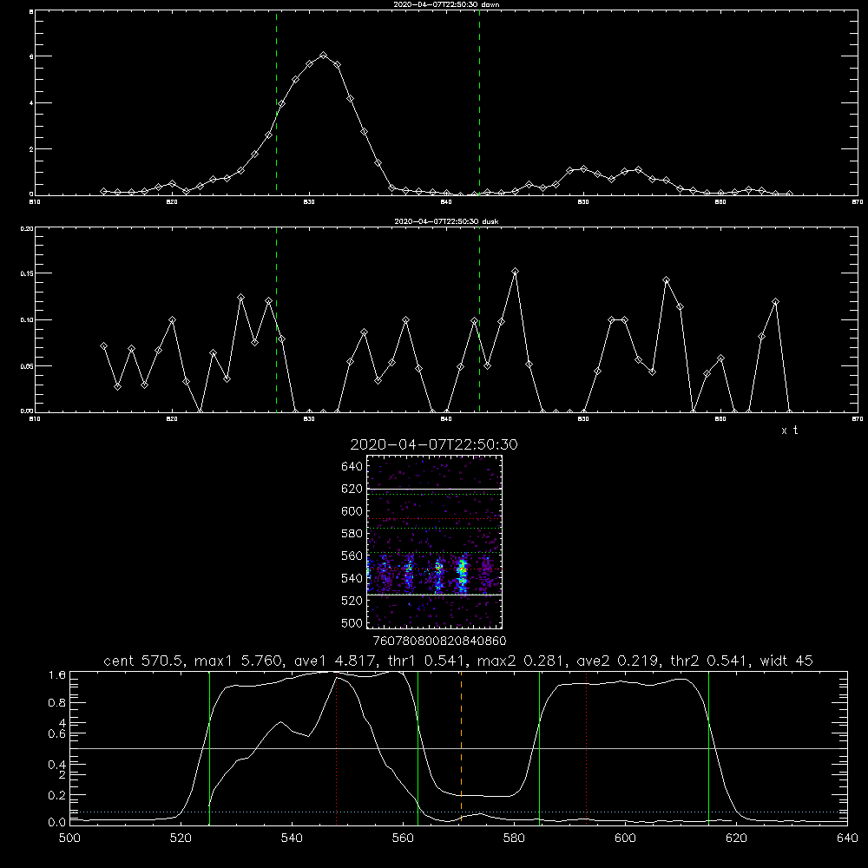The height and width of the screenshot is (868, 868).
Task: Select the 'max1 5.760' value in stats line
Action: pyautogui.click(x=238, y=661)
